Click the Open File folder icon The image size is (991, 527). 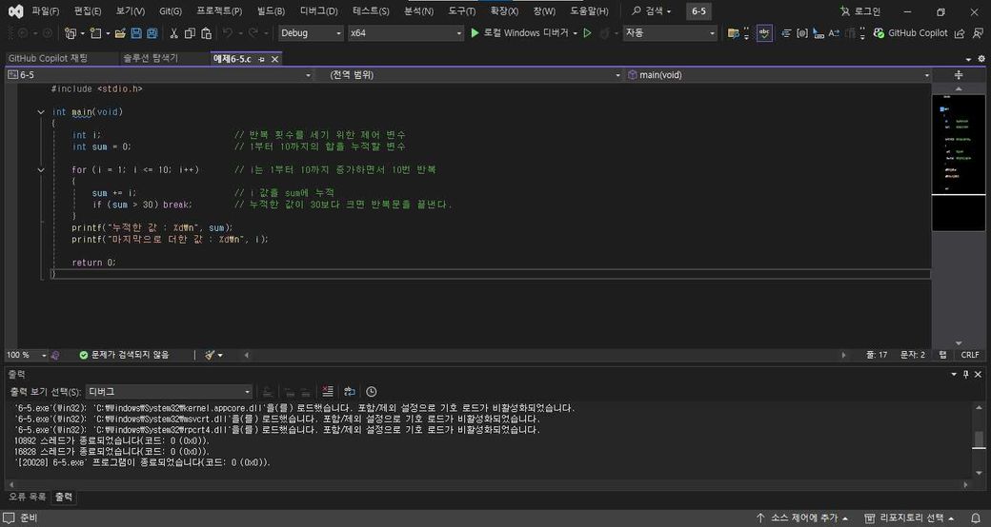[120, 33]
